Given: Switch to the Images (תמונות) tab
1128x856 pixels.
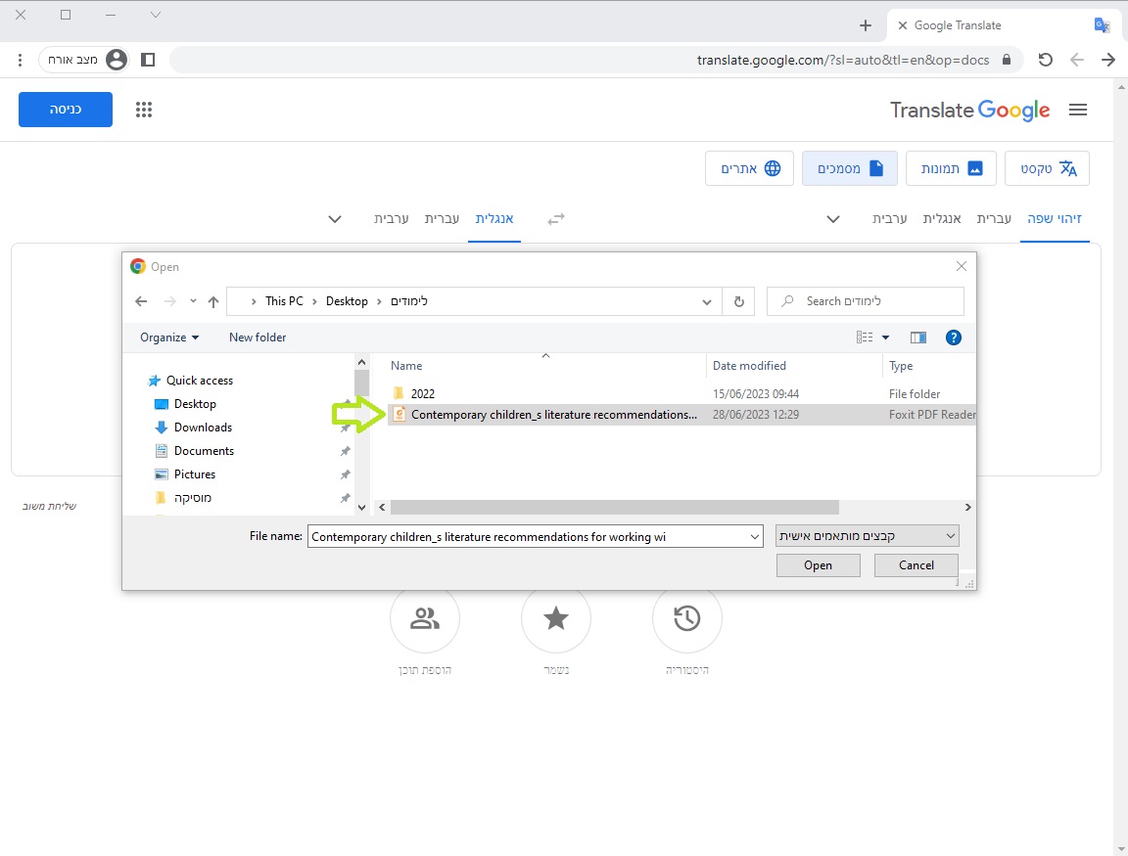Looking at the screenshot, I should [x=951, y=168].
